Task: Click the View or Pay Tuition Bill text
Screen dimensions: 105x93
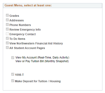Action: coord(42,61)
